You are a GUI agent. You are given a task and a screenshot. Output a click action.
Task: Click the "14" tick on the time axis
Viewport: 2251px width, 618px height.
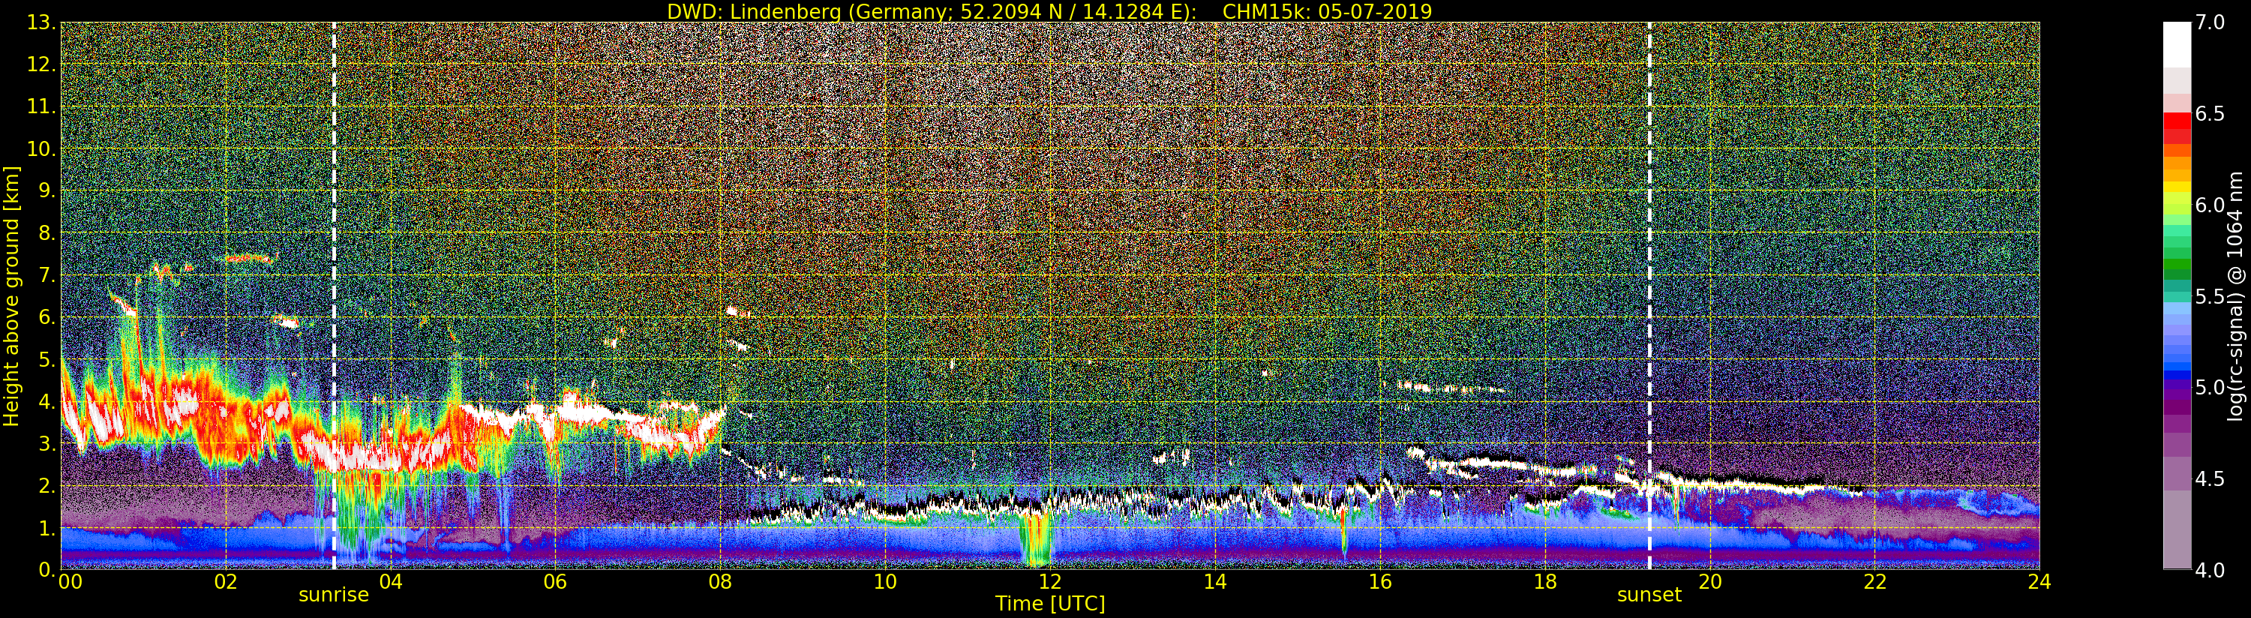1214,581
